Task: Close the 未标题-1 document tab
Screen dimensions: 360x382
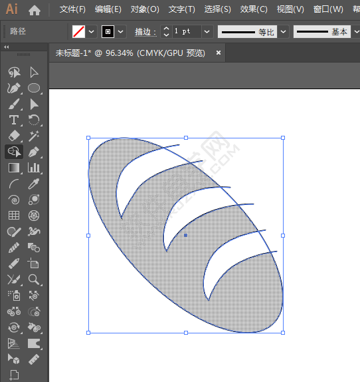Action: coord(219,53)
